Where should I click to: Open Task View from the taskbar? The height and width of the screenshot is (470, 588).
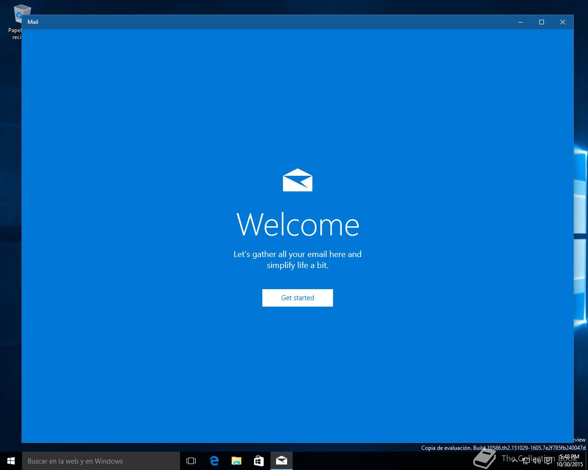[x=191, y=461]
